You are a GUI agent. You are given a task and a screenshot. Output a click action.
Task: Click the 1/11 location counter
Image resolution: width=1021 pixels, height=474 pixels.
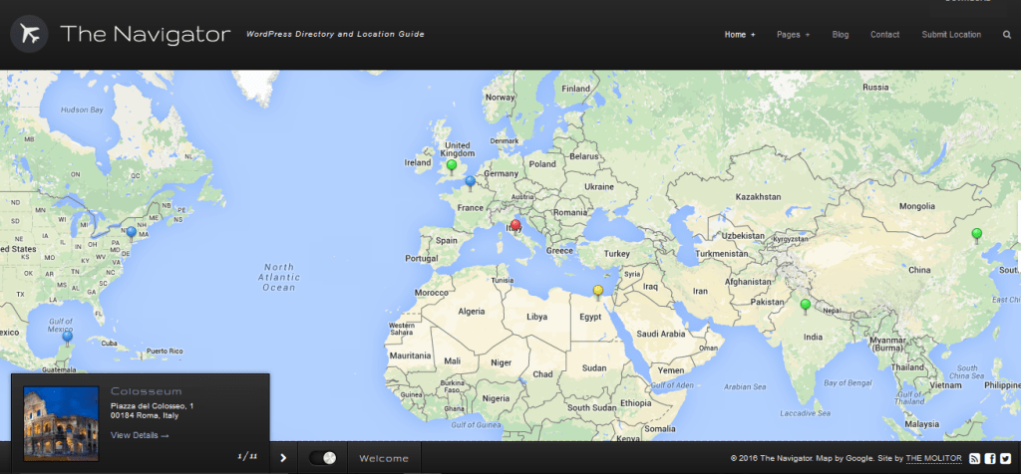[247, 456]
